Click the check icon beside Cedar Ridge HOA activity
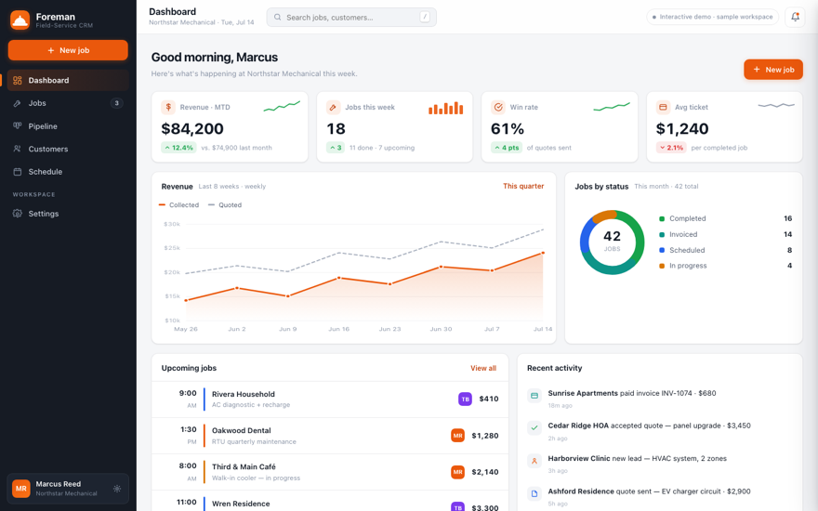The height and width of the screenshot is (511, 818). pos(534,428)
